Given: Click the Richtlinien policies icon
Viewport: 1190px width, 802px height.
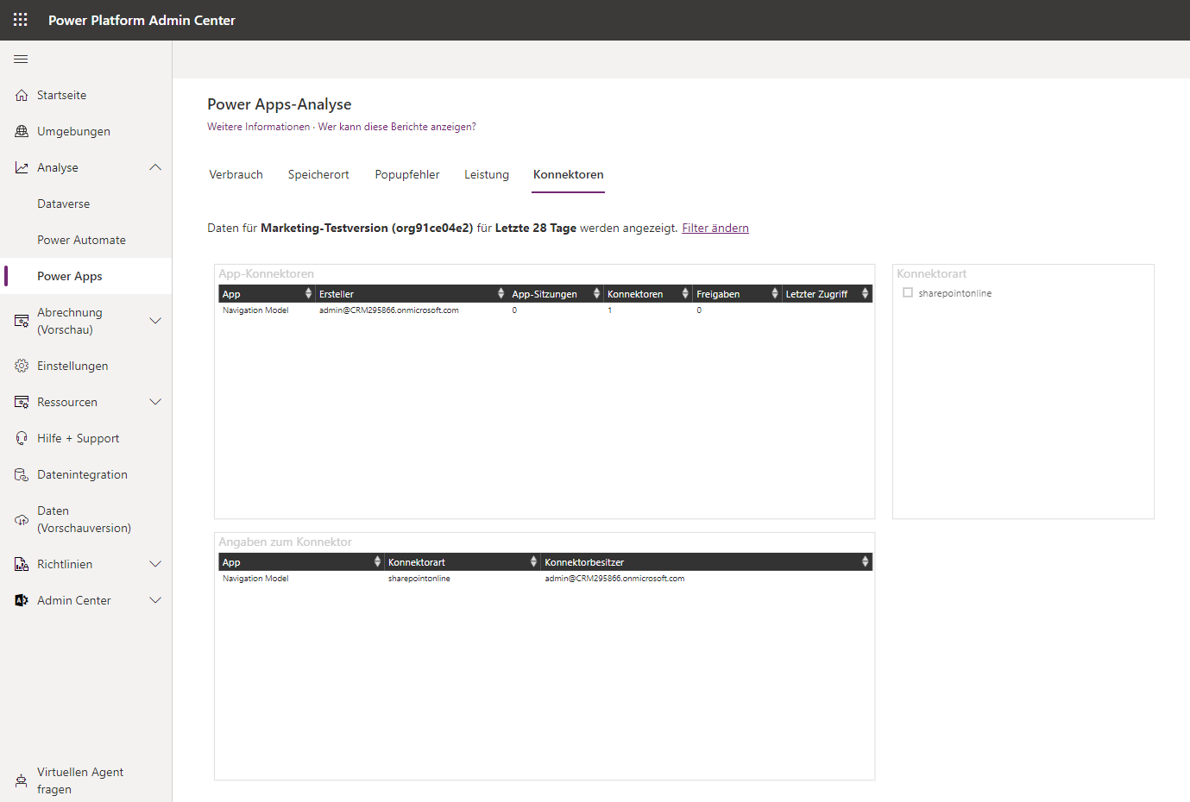Looking at the screenshot, I should tap(22, 565).
